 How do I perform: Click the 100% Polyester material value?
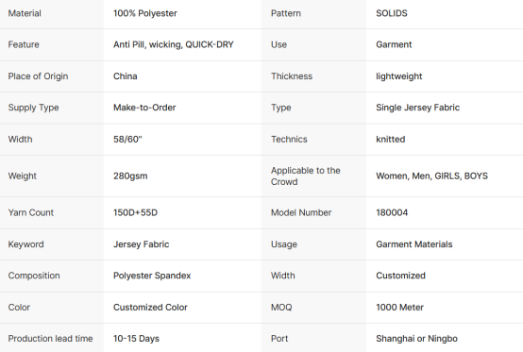(x=145, y=13)
